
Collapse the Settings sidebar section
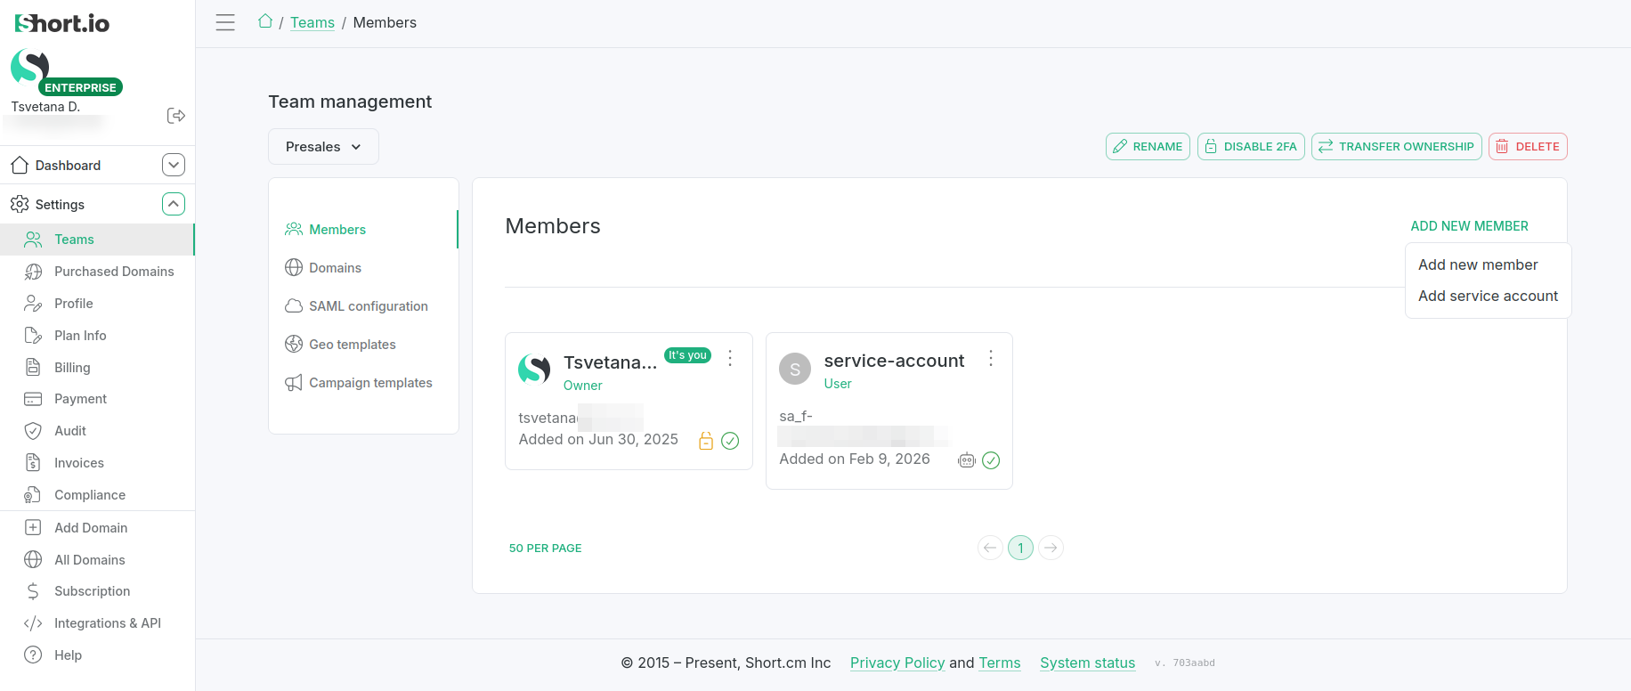[174, 204]
